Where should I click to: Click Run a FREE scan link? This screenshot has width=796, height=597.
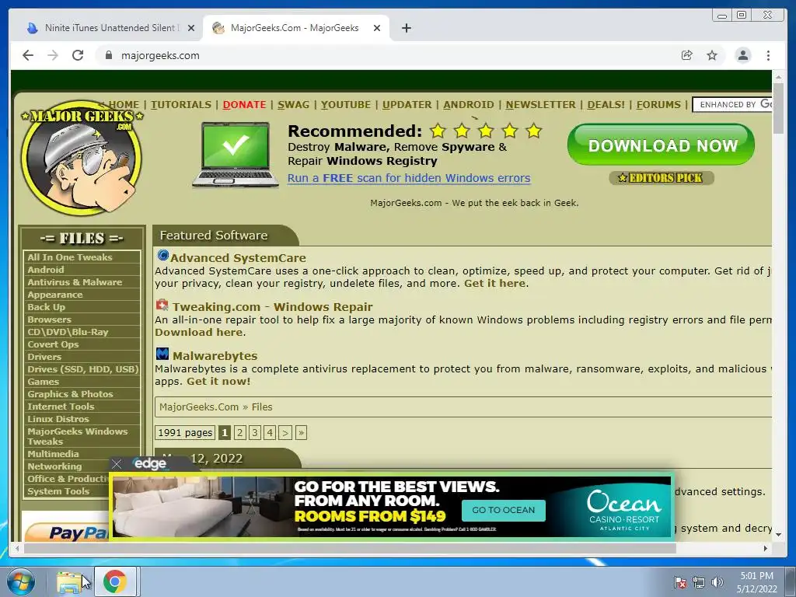(409, 178)
